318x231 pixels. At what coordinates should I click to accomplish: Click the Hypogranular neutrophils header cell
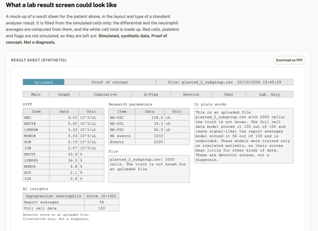click(54, 196)
